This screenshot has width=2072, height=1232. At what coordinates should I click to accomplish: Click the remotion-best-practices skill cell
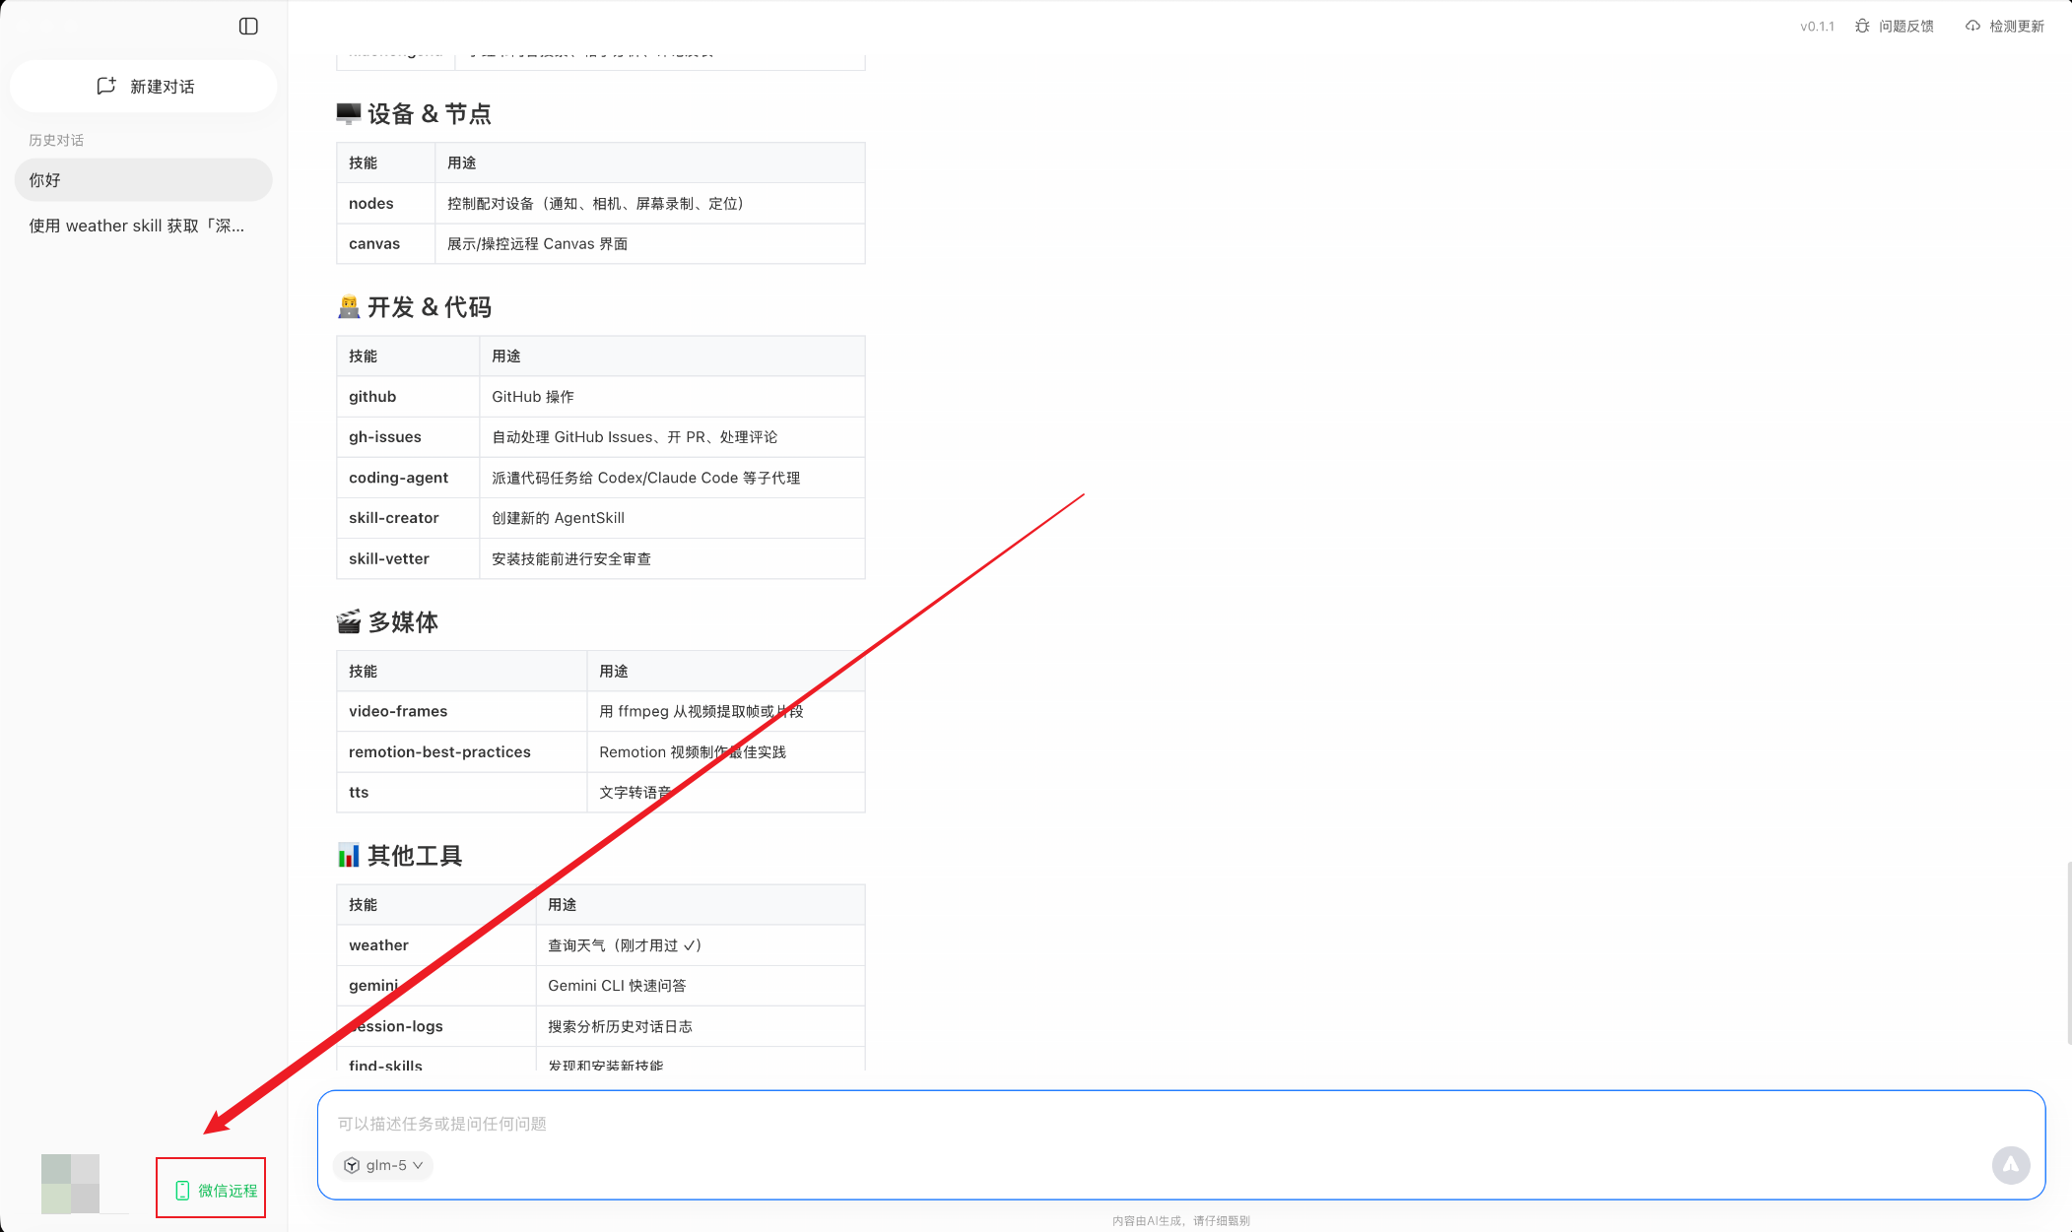(x=439, y=752)
